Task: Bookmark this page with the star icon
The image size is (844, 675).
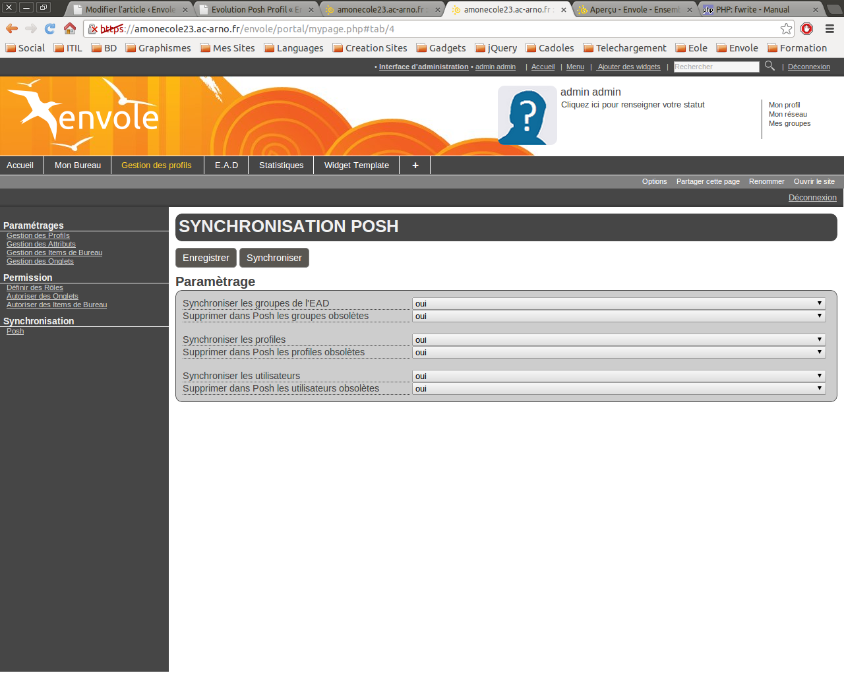Action: [x=786, y=29]
